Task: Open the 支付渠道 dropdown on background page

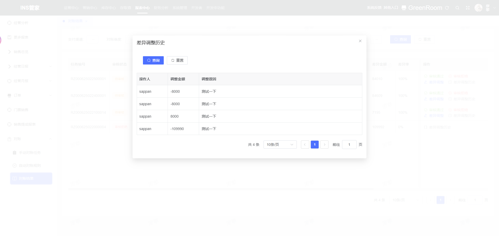Action: tap(92, 39)
